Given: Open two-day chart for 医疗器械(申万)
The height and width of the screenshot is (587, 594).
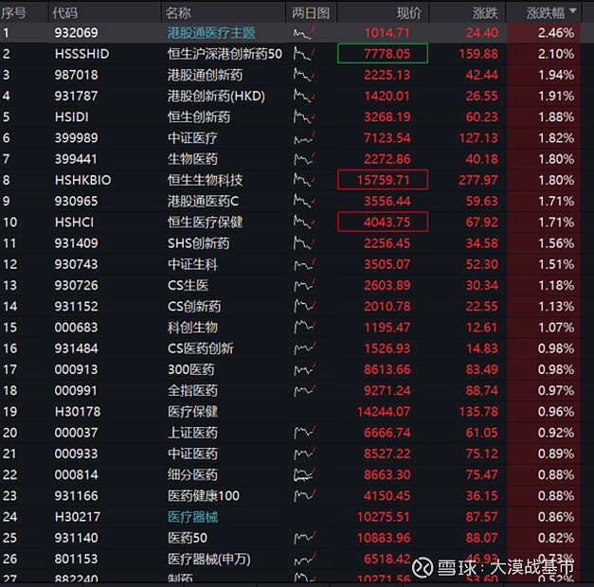Looking at the screenshot, I should [304, 559].
